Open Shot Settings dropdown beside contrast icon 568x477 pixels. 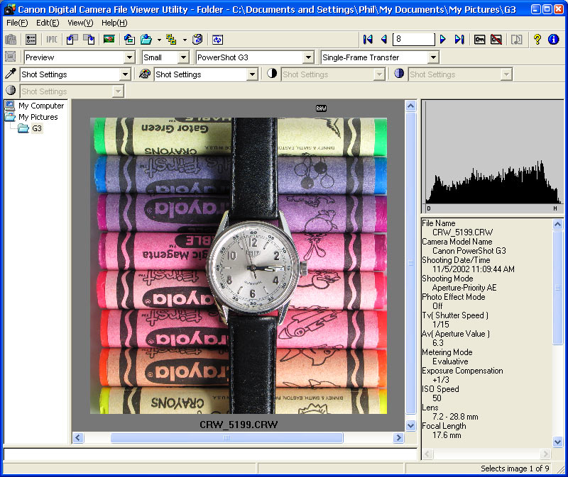(x=379, y=74)
